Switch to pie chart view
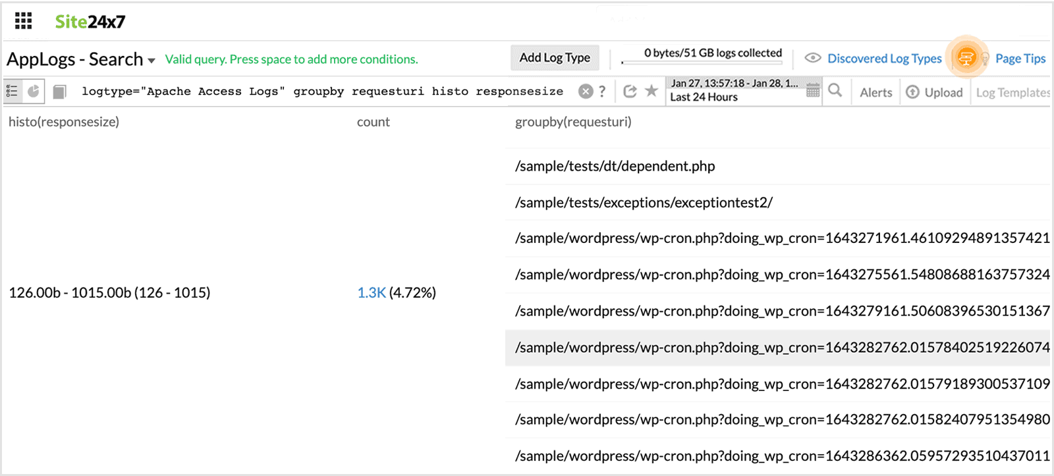 (x=34, y=92)
